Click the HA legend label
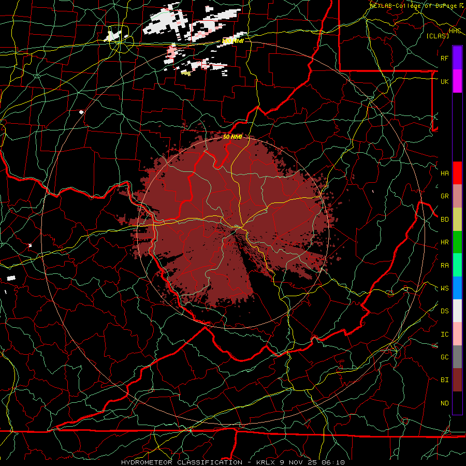Screen dimensions: 466x466 click(x=444, y=173)
